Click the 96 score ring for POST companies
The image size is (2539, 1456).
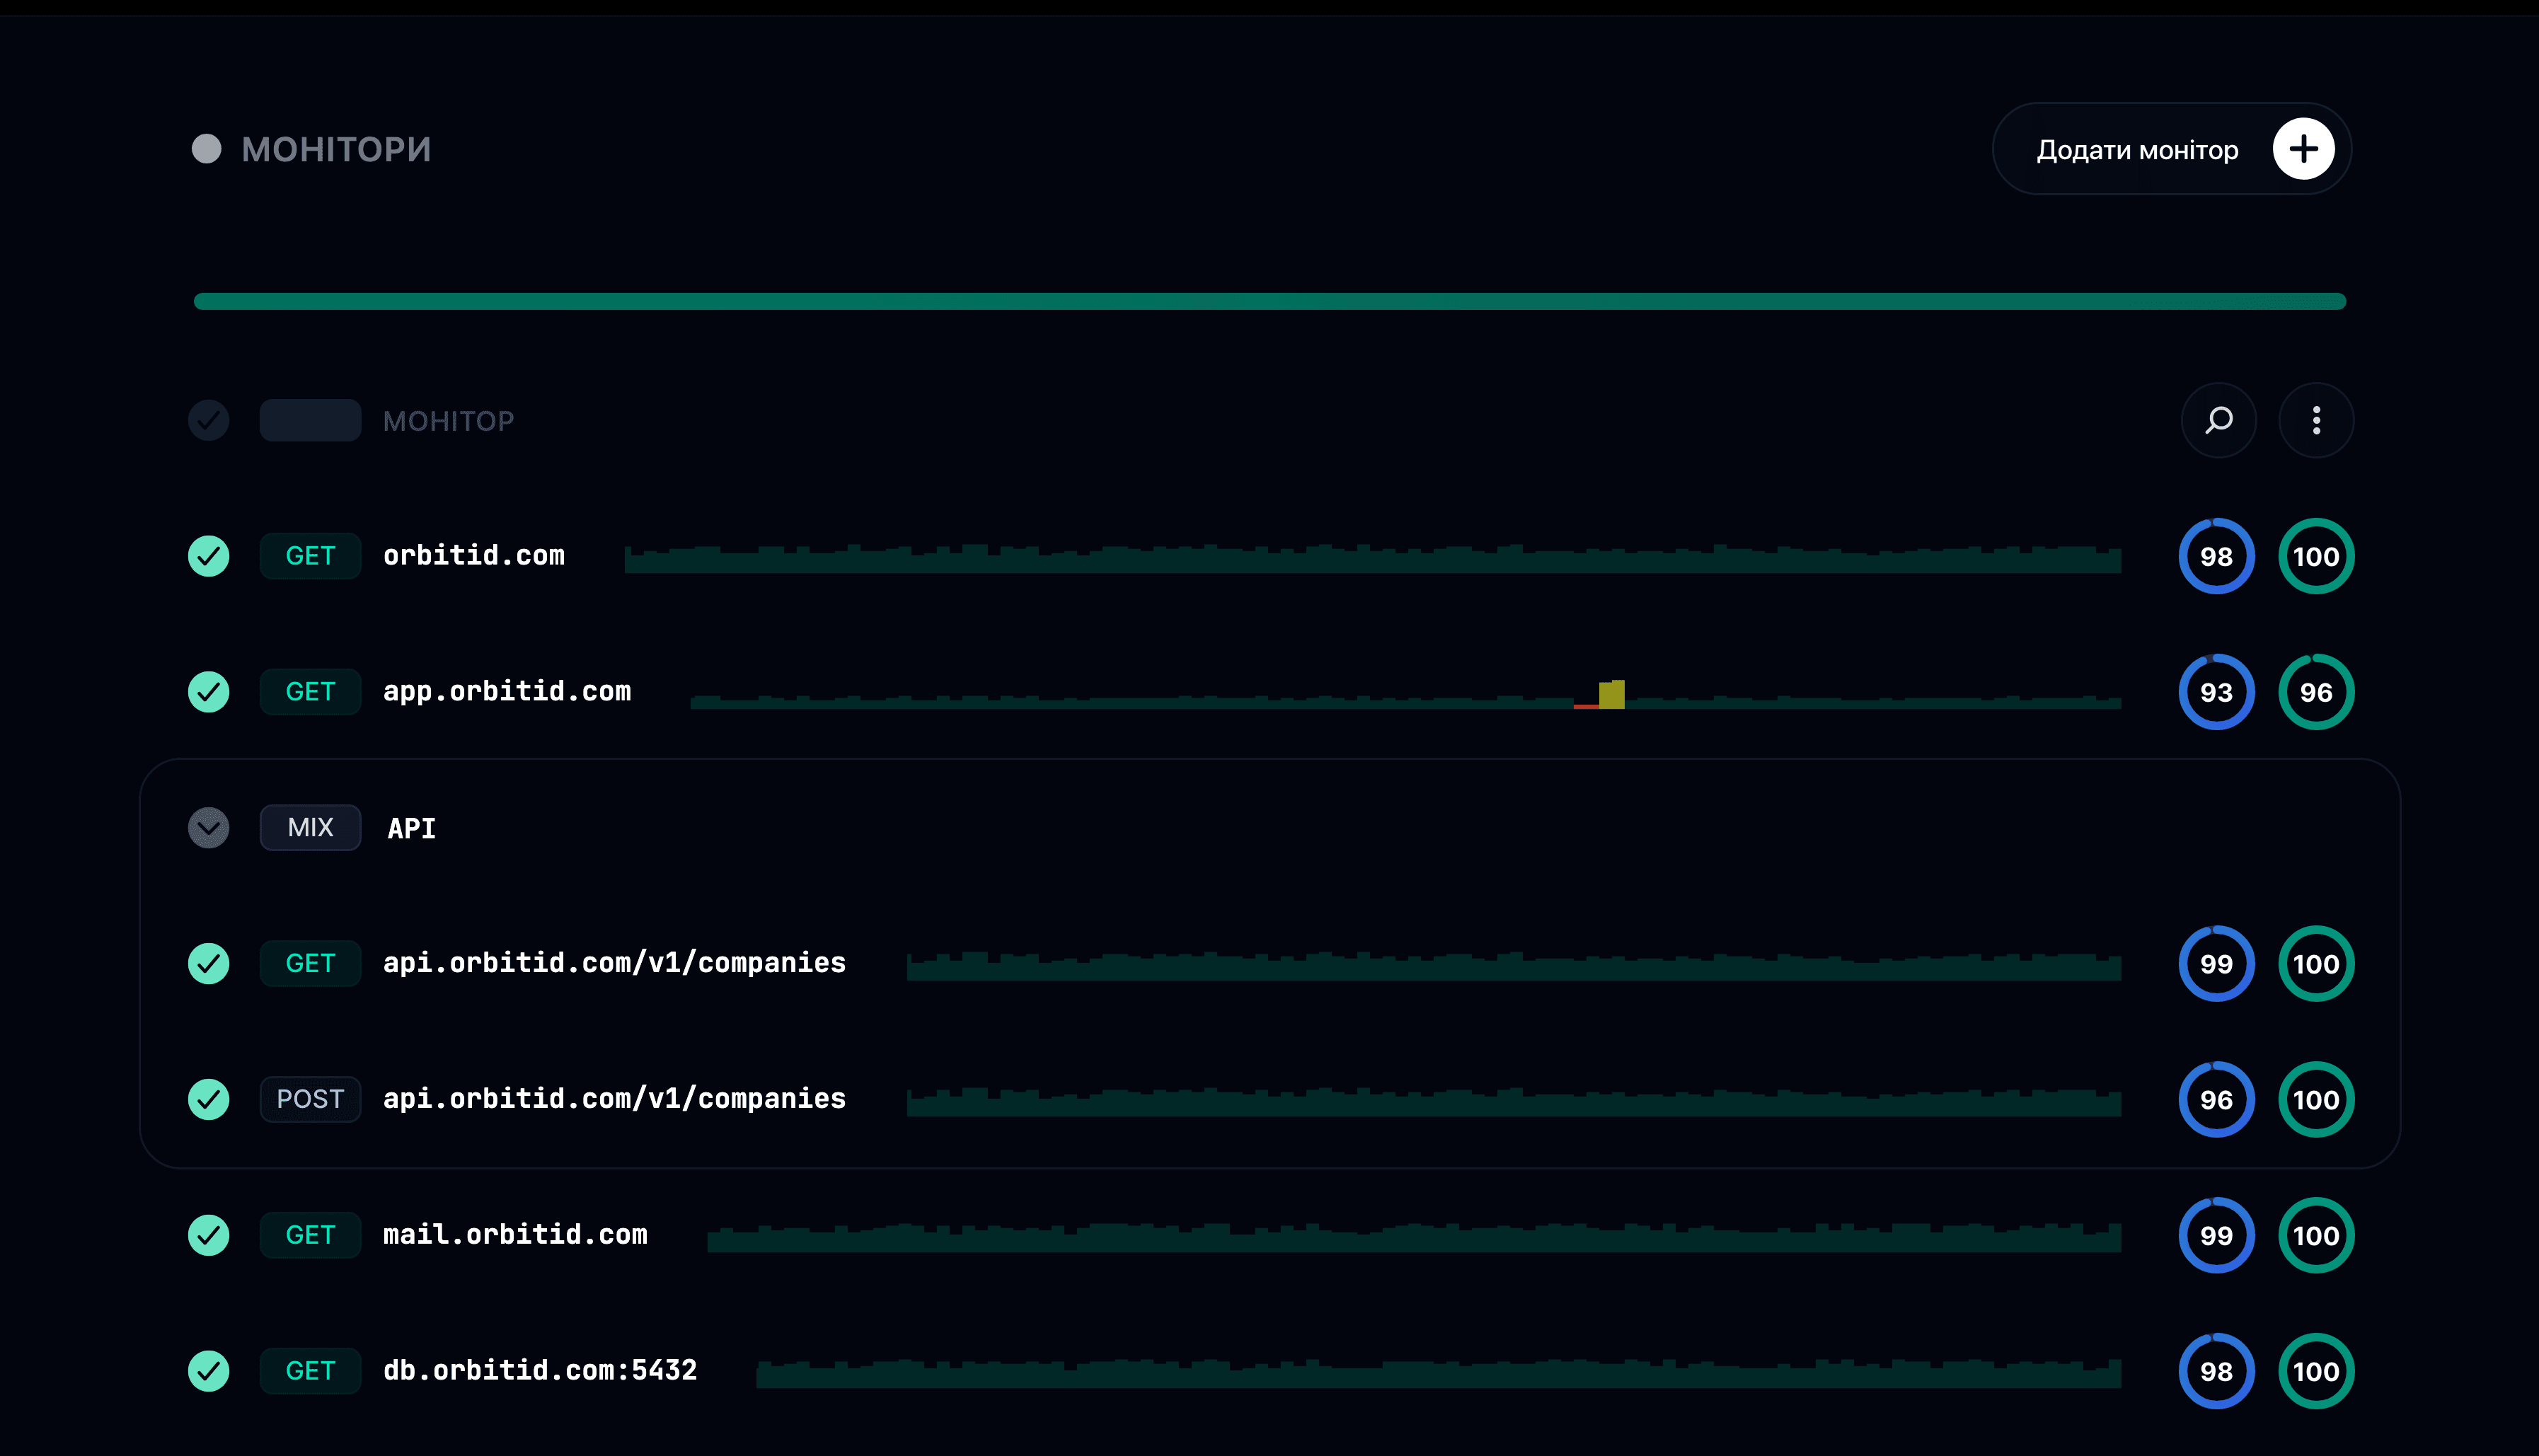pyautogui.click(x=2216, y=1099)
